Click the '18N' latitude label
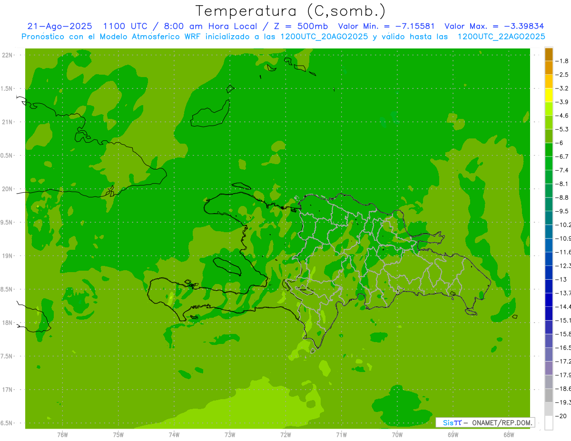Viewport: 571px width, 441px height. click(x=7, y=323)
